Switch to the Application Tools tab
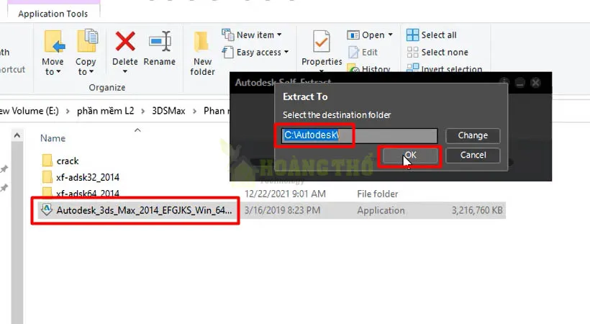This screenshot has width=590, height=324. (53, 14)
